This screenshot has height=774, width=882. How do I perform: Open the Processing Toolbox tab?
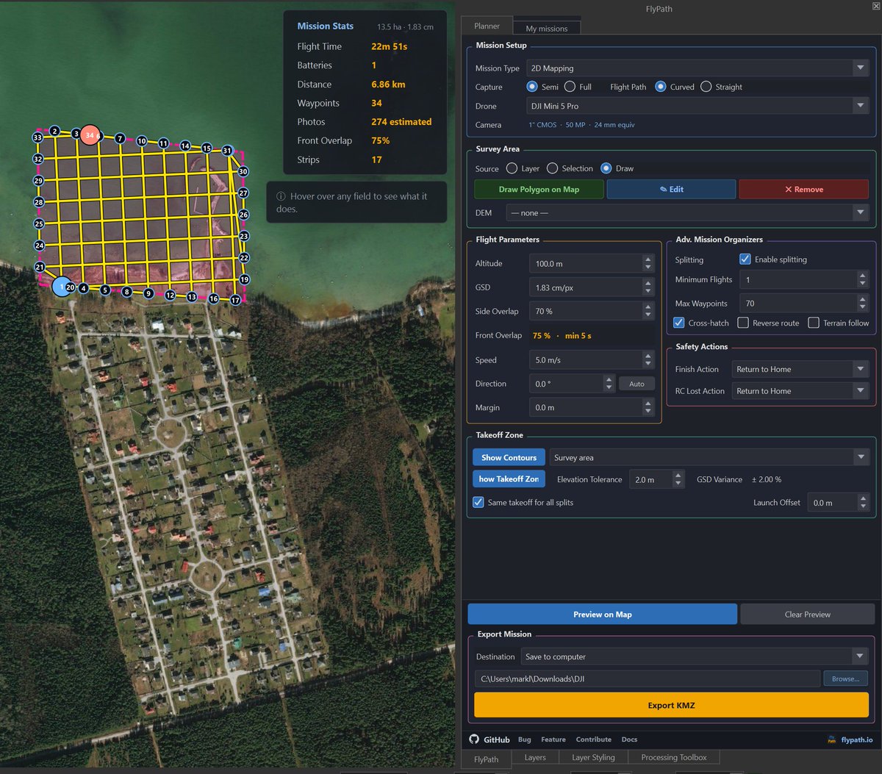673,757
